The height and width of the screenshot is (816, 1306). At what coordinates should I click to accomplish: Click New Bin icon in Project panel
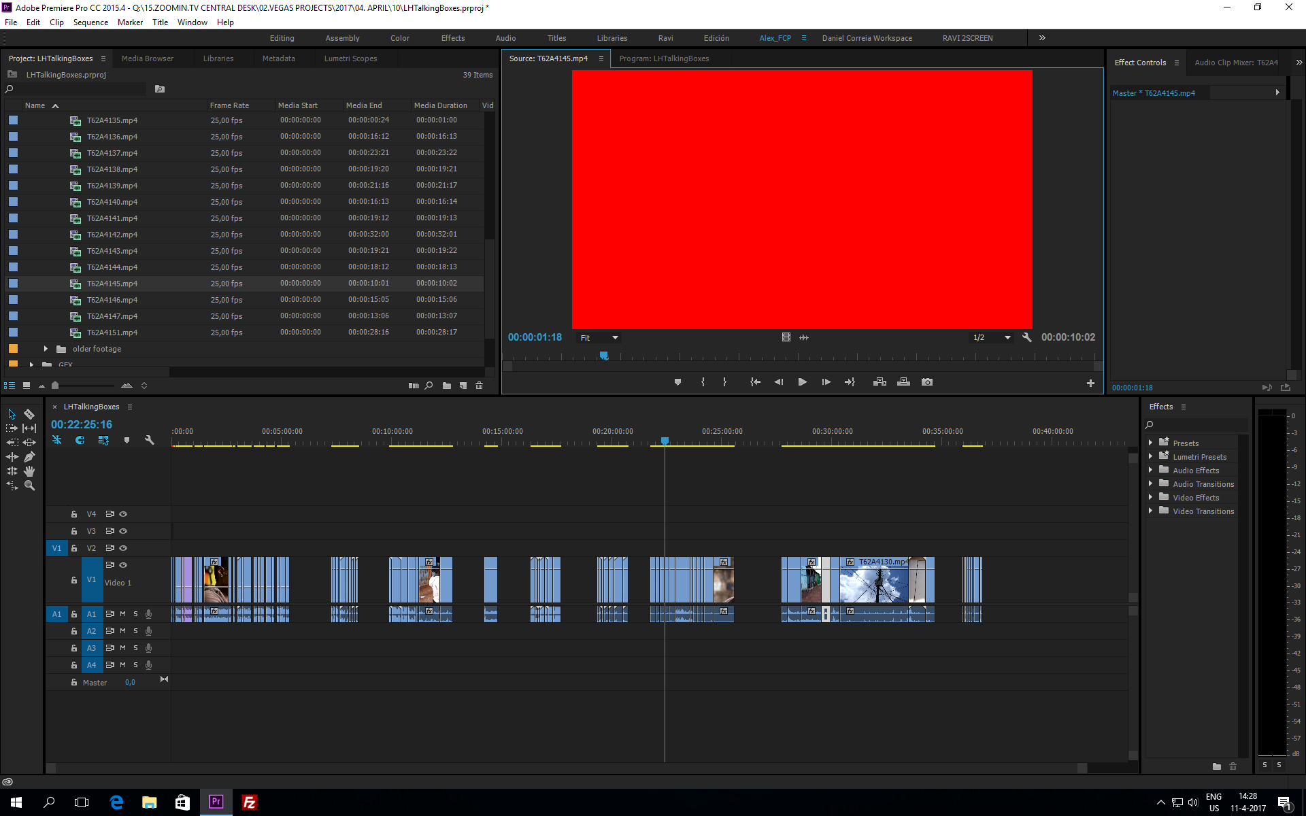pyautogui.click(x=447, y=386)
